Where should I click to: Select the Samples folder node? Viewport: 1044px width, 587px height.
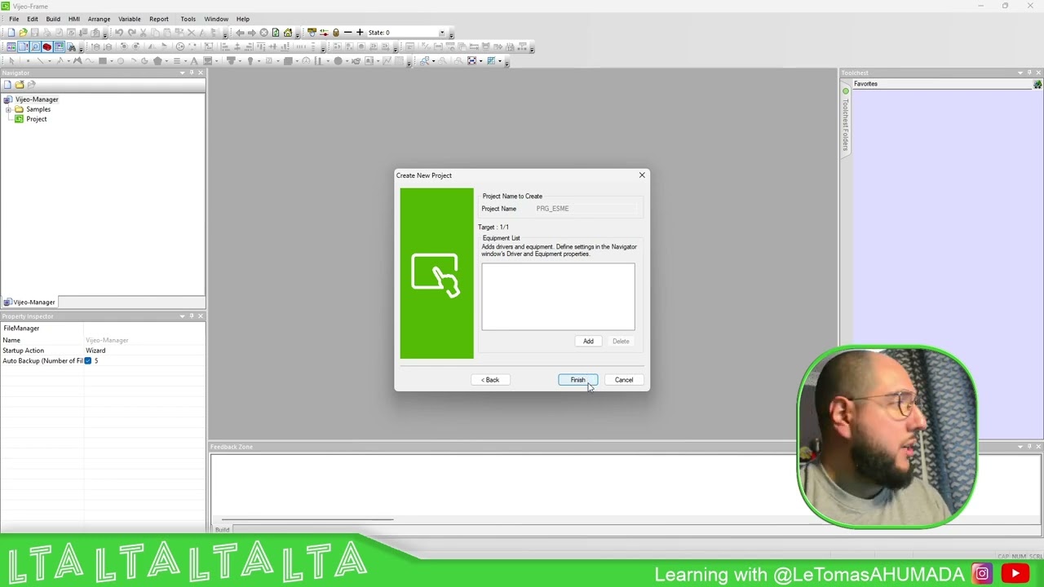click(x=38, y=109)
